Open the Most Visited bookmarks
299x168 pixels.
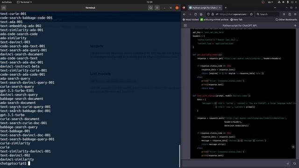(x=191, y=20)
